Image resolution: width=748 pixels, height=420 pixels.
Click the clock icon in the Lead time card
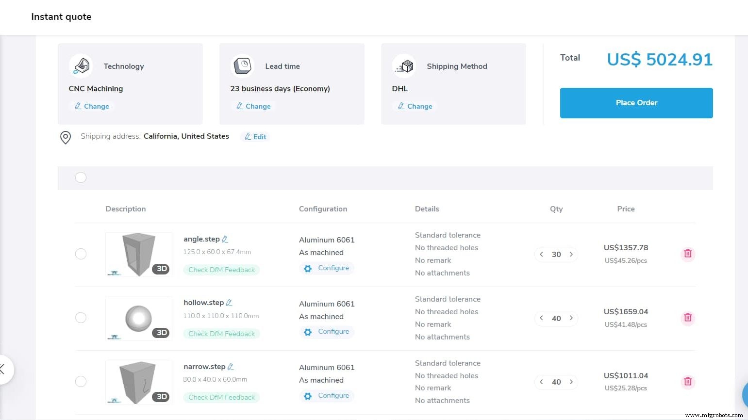pyautogui.click(x=242, y=65)
